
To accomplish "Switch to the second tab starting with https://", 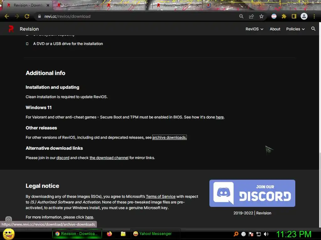I will 77,5.
